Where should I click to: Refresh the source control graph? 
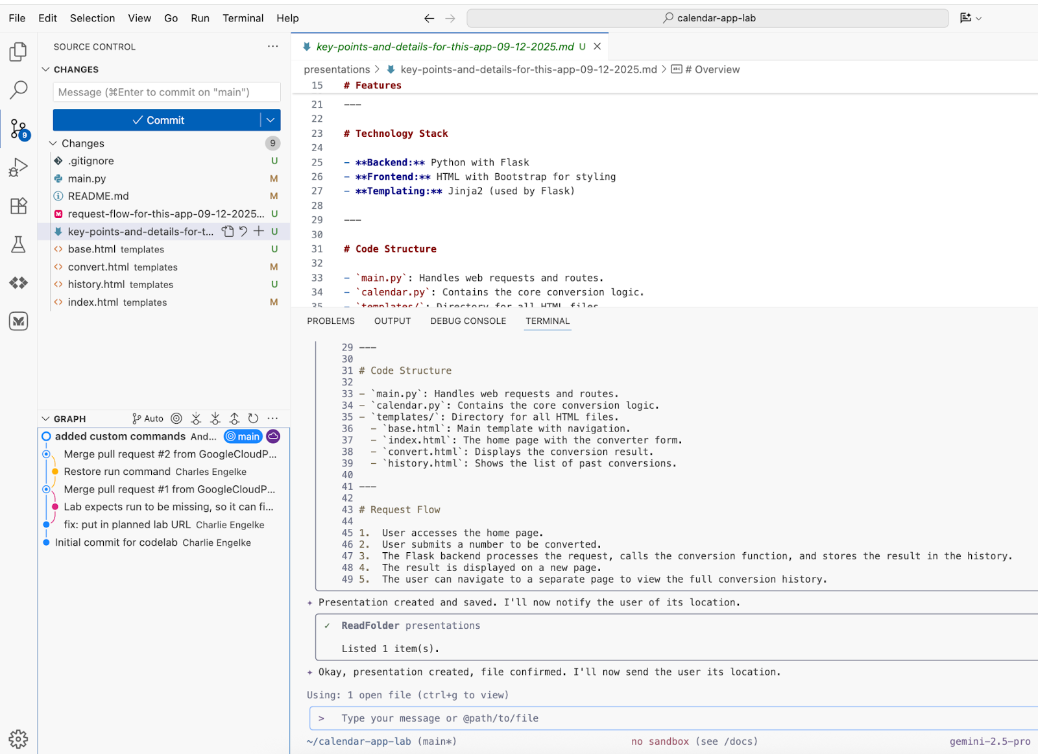coord(254,419)
